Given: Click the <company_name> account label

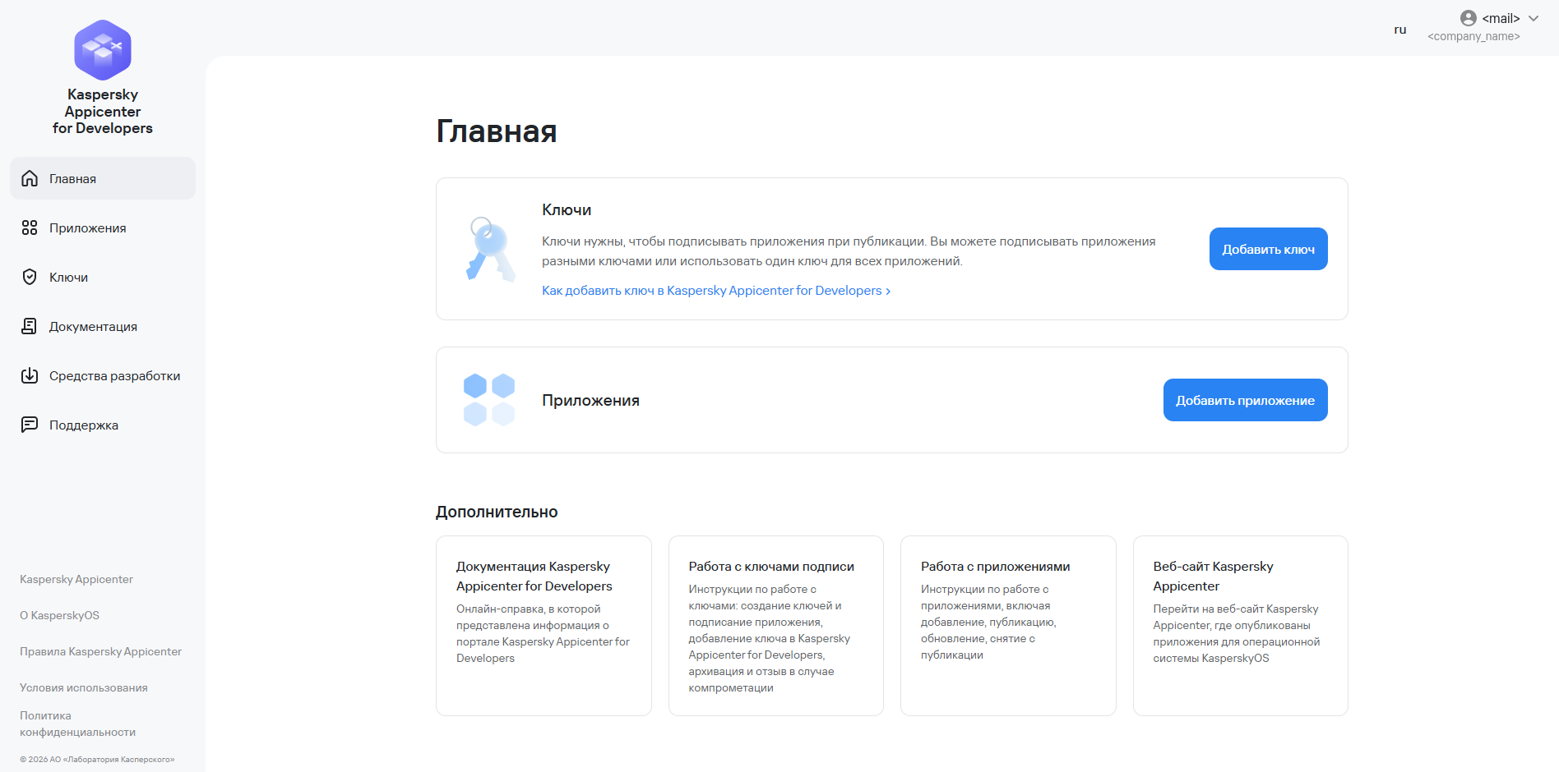Looking at the screenshot, I should (x=1473, y=36).
